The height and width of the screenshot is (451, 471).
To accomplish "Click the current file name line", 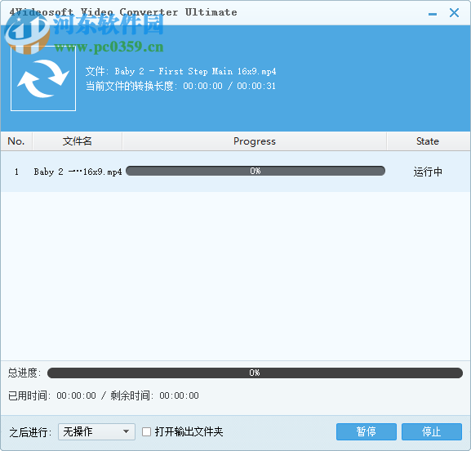I will coord(181,71).
